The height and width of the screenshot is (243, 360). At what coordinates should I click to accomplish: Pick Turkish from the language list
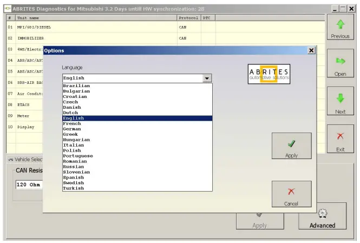click(x=138, y=188)
